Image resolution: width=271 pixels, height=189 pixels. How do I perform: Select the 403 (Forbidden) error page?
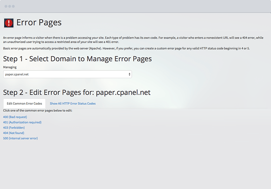[14, 128]
